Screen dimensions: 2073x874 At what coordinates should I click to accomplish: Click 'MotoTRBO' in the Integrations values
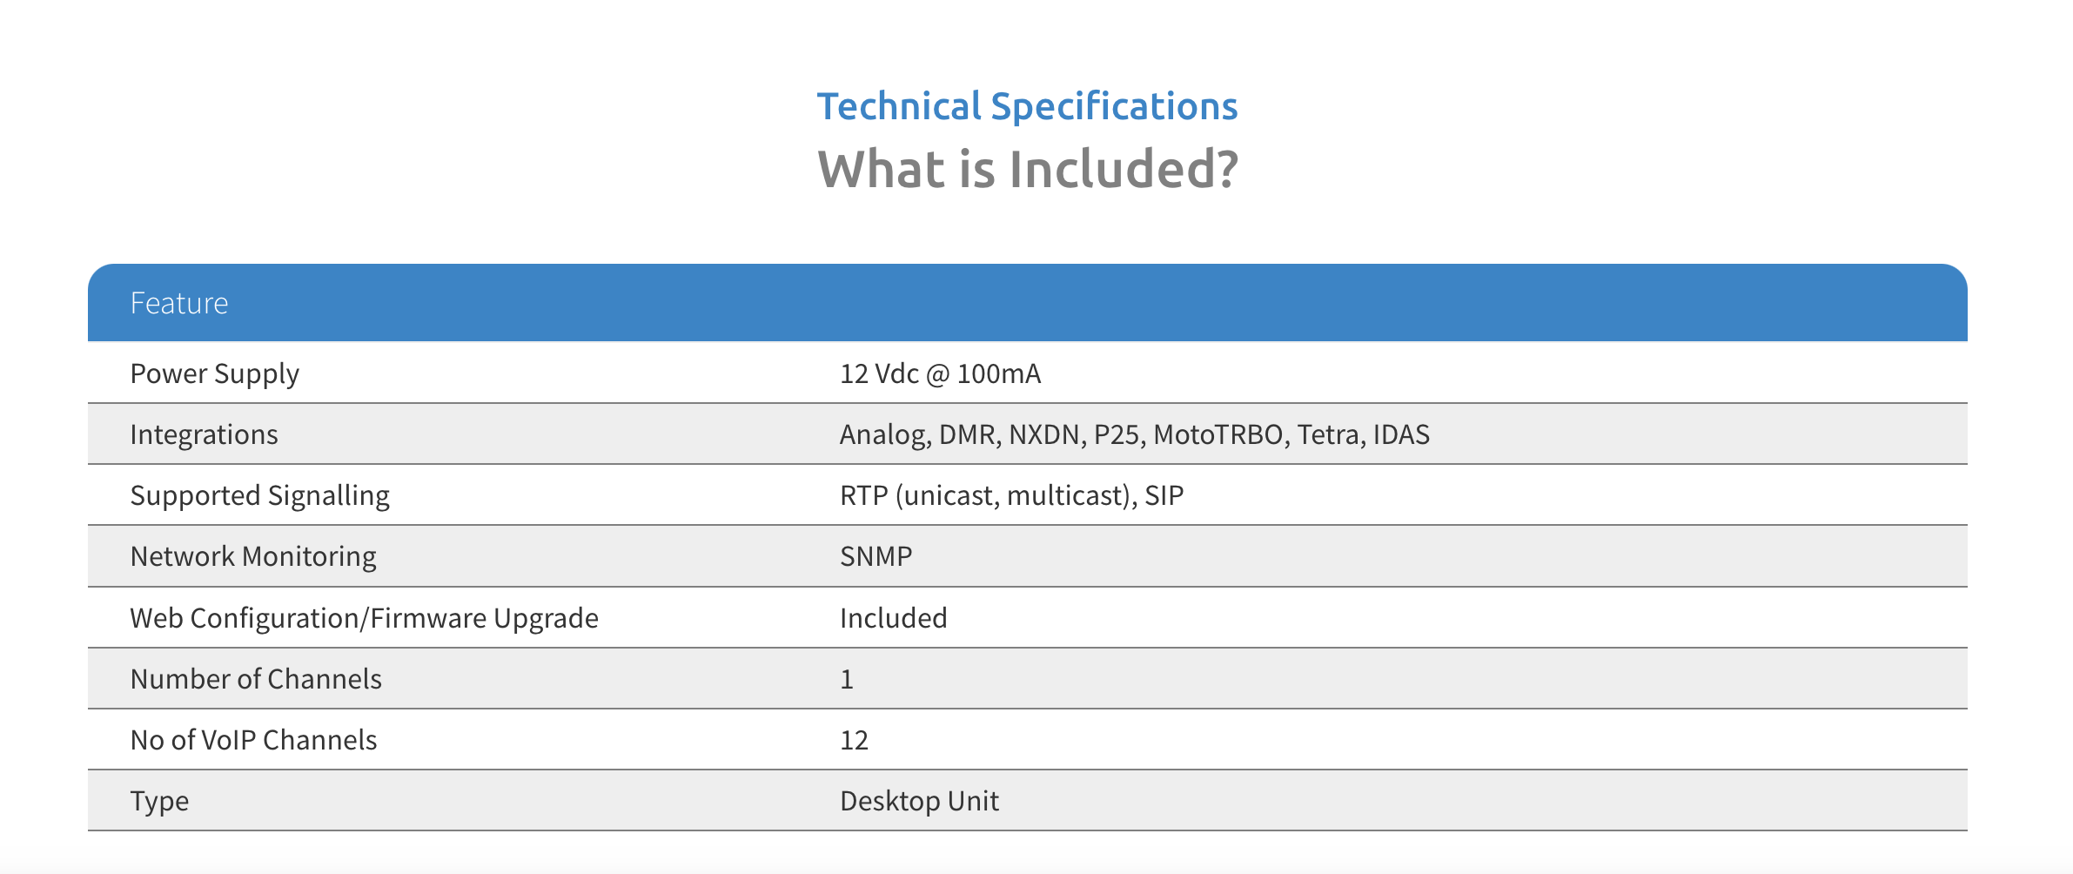tap(1218, 434)
